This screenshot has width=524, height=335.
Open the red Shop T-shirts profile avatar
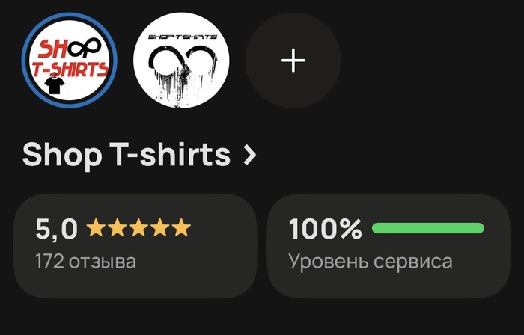point(69,61)
